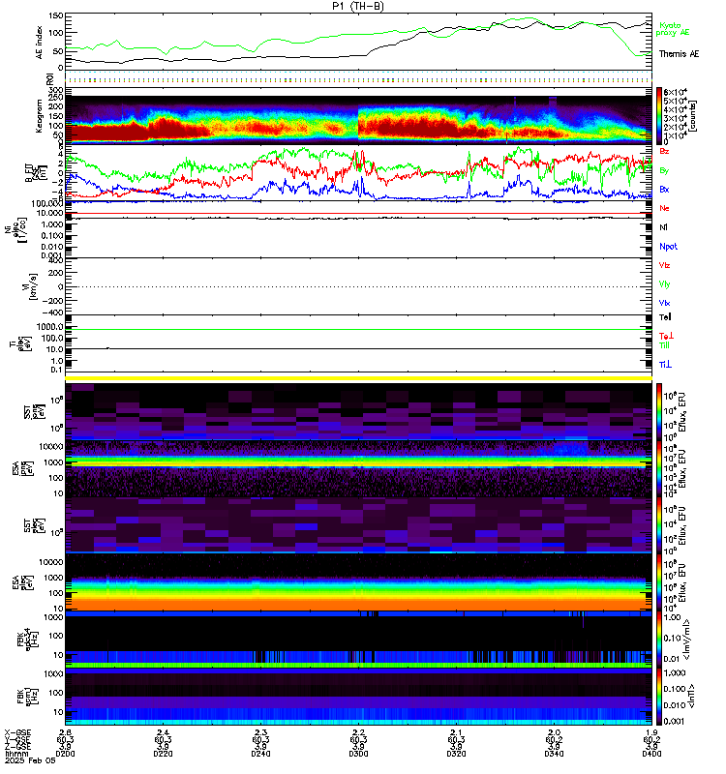
Task: Pick the blue Npot legend label
Action: [x=668, y=247]
